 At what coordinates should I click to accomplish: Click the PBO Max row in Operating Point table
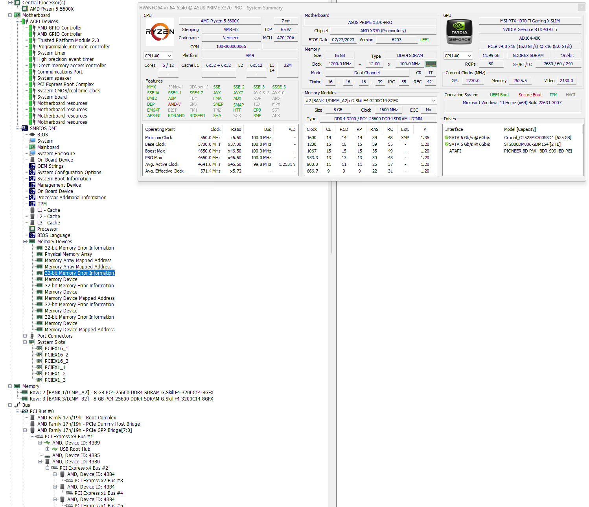(x=220, y=158)
